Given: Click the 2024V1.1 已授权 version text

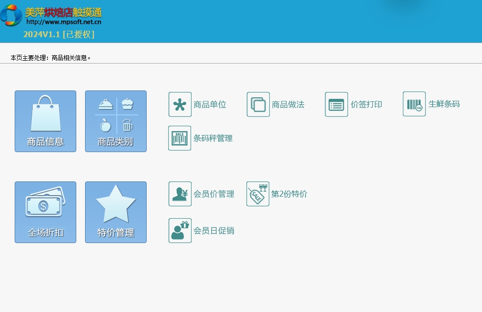Looking at the screenshot, I should [59, 34].
